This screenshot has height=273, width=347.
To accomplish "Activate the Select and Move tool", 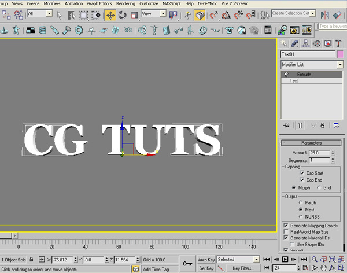I will point(110,14).
